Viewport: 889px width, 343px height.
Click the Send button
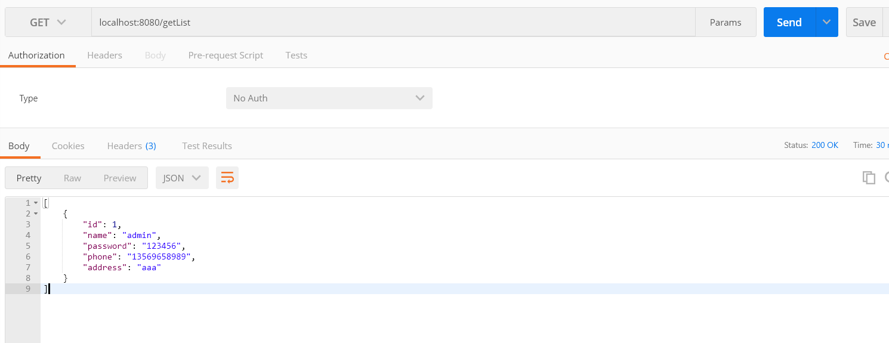789,22
